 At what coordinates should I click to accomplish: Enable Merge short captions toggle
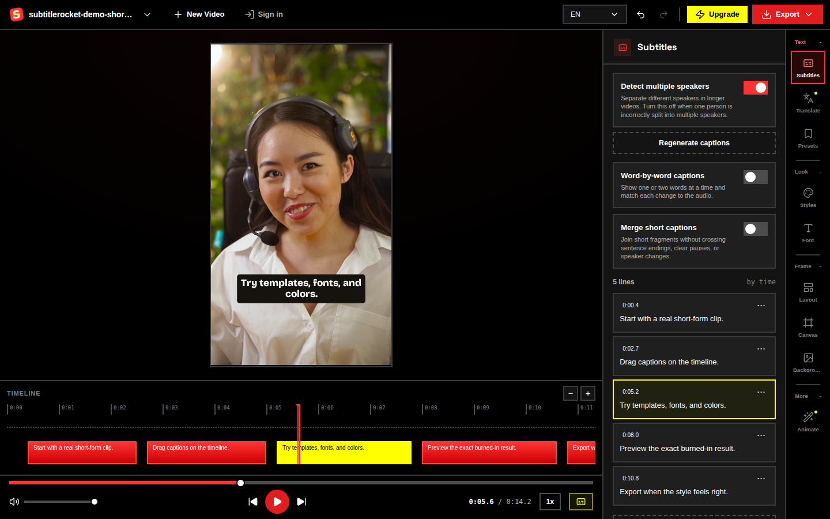coord(756,229)
